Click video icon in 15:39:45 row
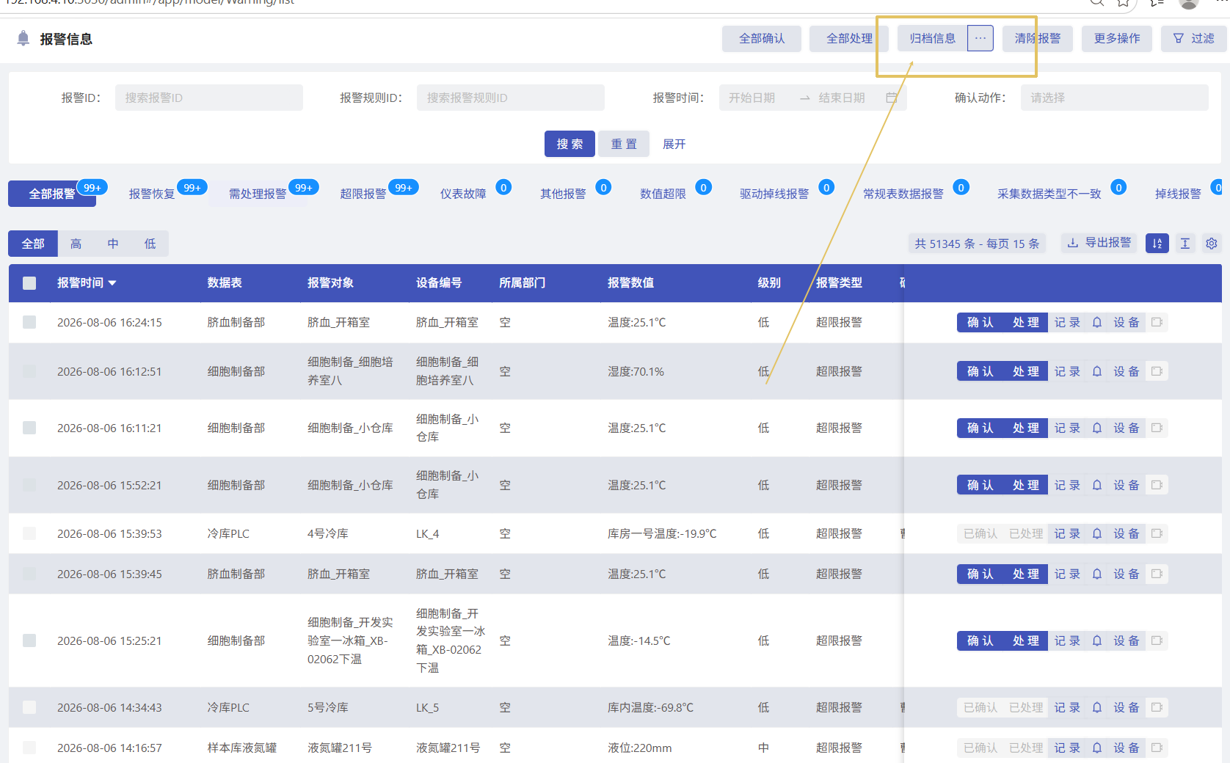The width and height of the screenshot is (1230, 763). [x=1157, y=574]
